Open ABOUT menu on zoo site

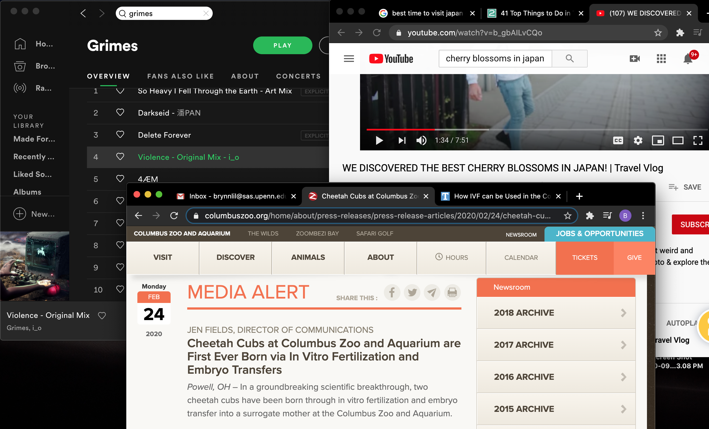pyautogui.click(x=381, y=258)
